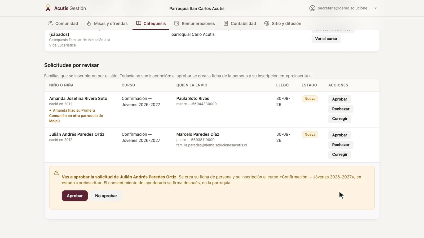The width and height of the screenshot is (424, 238).
Task: Click the QUIEN LA ENVIÓ column header
Action: coord(192,85)
